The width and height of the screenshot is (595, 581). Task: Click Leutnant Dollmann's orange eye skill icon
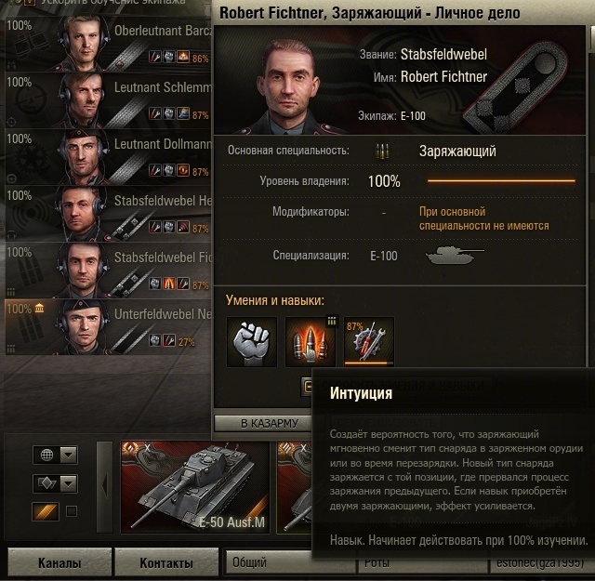[x=183, y=170]
